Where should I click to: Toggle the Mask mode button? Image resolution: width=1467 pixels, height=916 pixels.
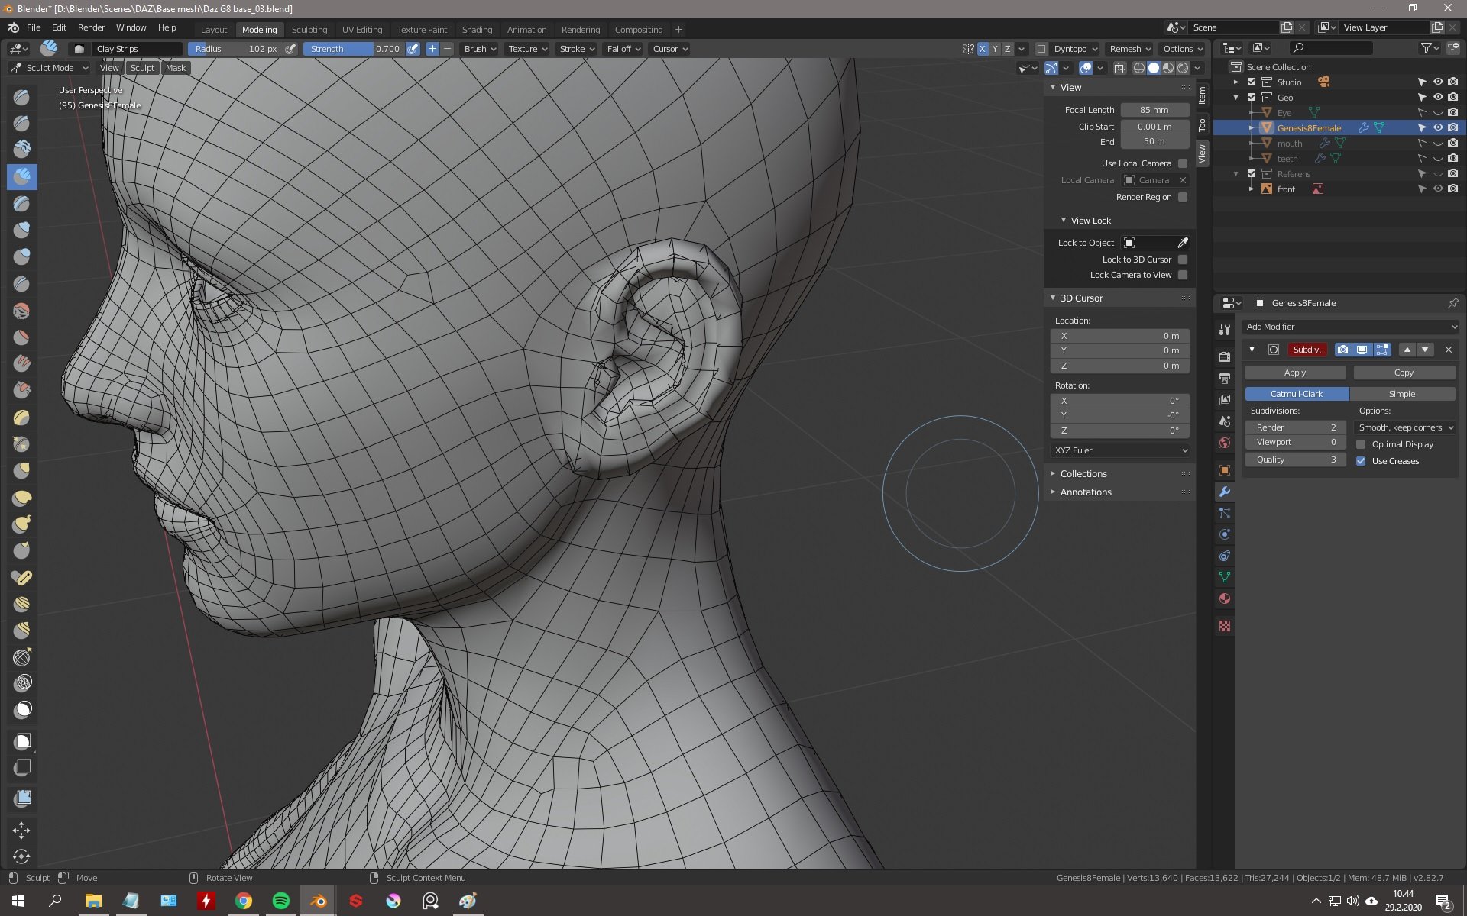[175, 67]
